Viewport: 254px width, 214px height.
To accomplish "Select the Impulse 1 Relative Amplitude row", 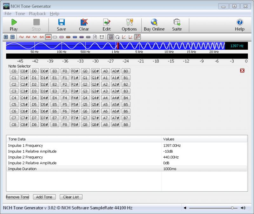I will pos(127,151).
